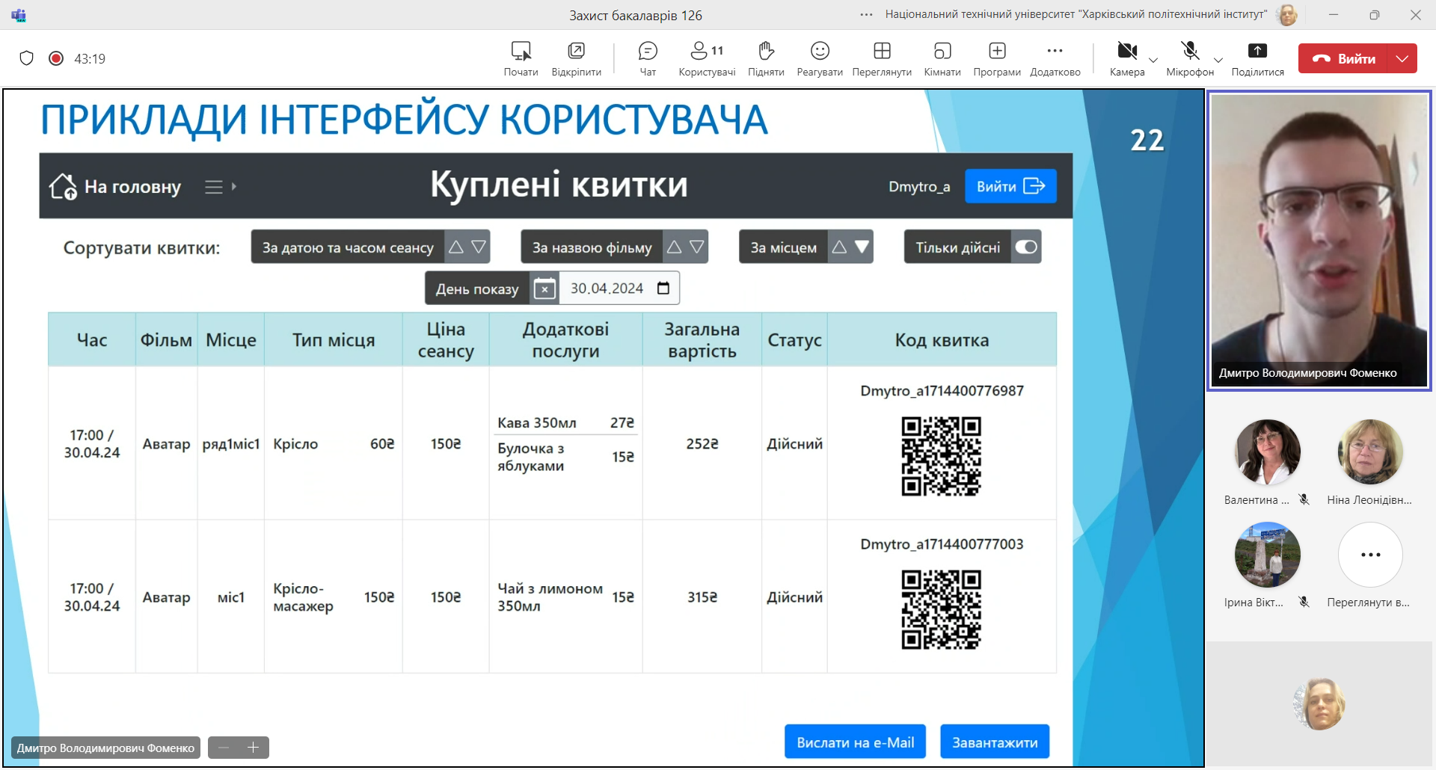Open breakout rooms
This screenshot has width=1436, height=770.
point(942,58)
